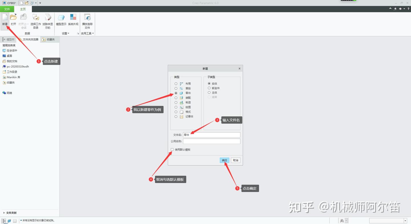Toggle the 使用默认模板 checkbox
The height and width of the screenshot is (224, 411).
172,149
